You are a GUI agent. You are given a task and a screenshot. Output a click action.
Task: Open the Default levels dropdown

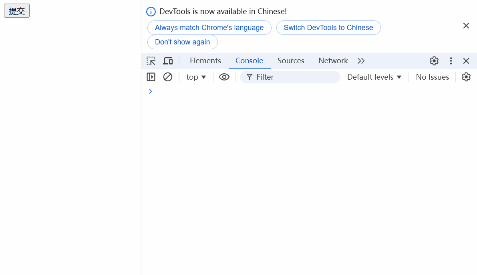pyautogui.click(x=374, y=76)
